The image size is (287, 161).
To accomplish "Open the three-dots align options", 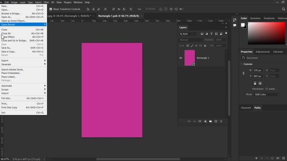I will click(x=139, y=9).
